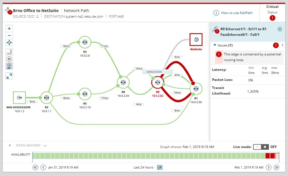Zoom in with the plus button
288x176 pixels.
click(x=9, y=29)
